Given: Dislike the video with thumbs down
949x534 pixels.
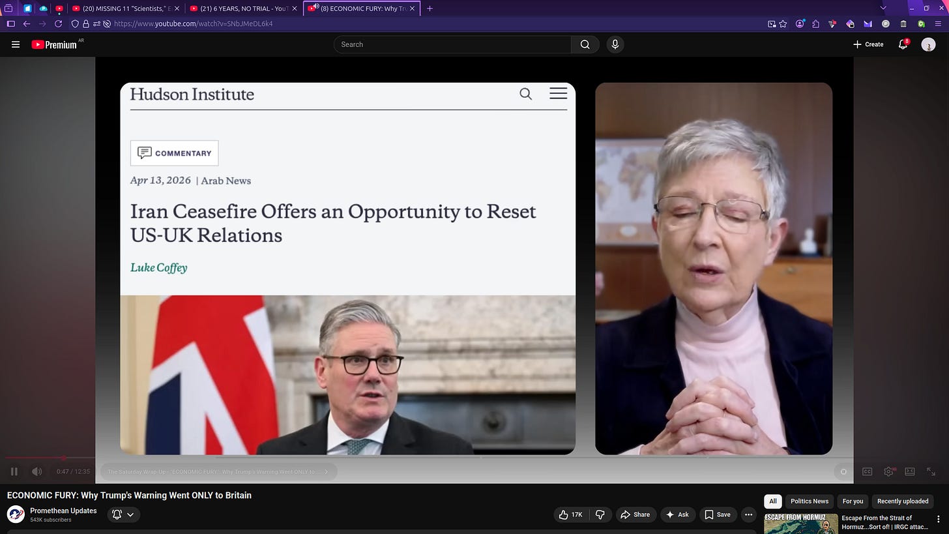Looking at the screenshot, I should click(x=600, y=514).
